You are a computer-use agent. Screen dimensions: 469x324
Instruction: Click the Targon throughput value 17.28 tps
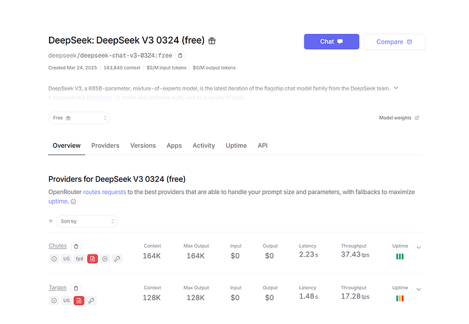355,297
